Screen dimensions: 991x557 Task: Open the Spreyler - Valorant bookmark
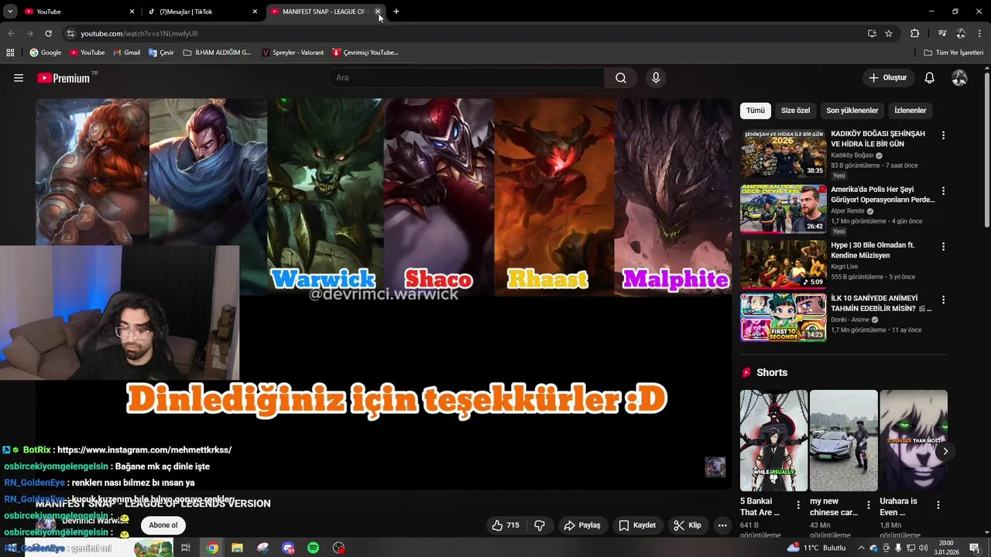pos(293,53)
